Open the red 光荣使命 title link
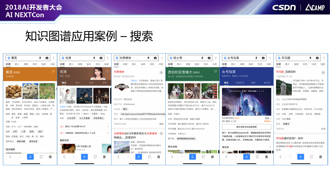Image resolution: width=330 pixels, height=186 pixels. click(119, 72)
